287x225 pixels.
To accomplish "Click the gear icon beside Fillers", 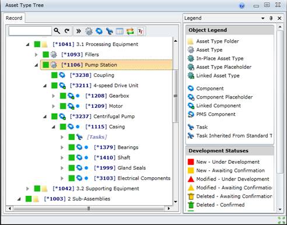I will click(x=54, y=55).
